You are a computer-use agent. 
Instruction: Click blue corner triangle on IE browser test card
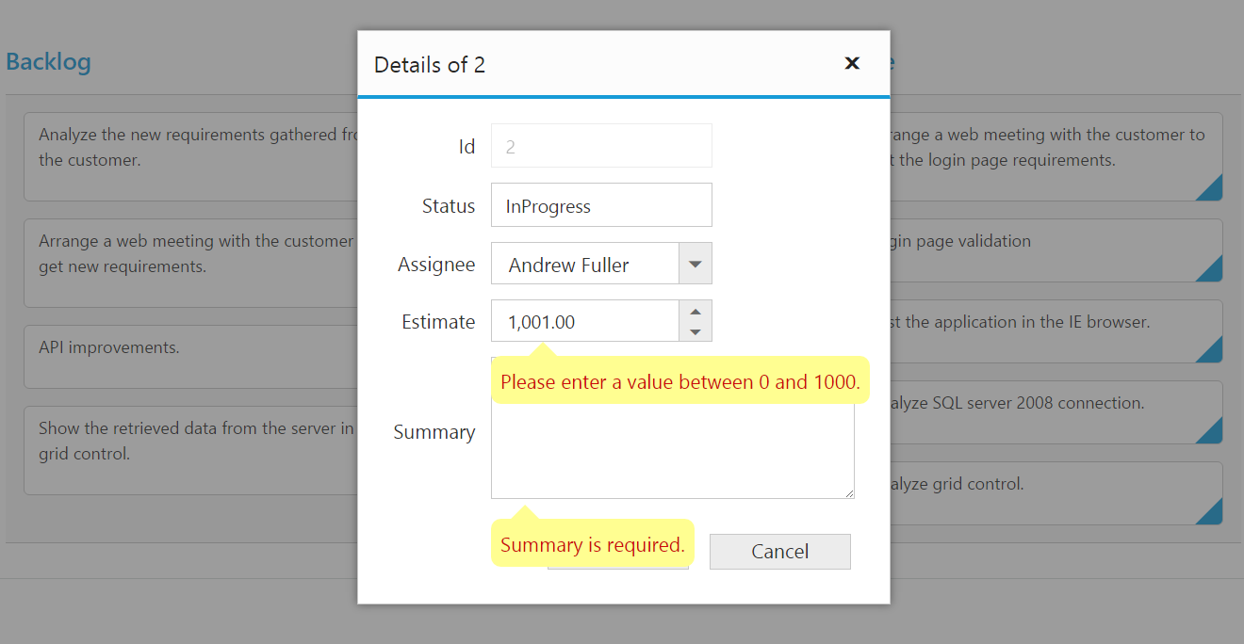(x=1212, y=352)
